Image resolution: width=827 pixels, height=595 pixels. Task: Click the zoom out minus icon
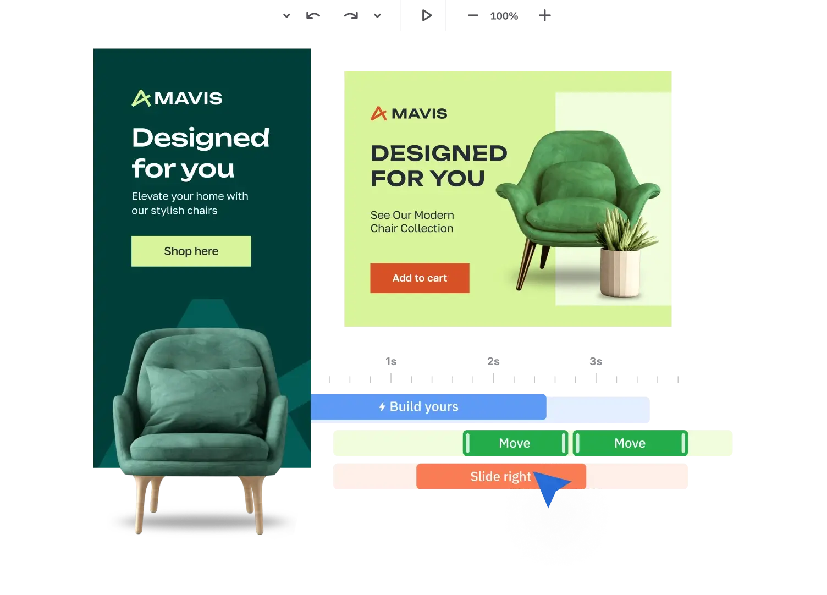[x=472, y=15]
